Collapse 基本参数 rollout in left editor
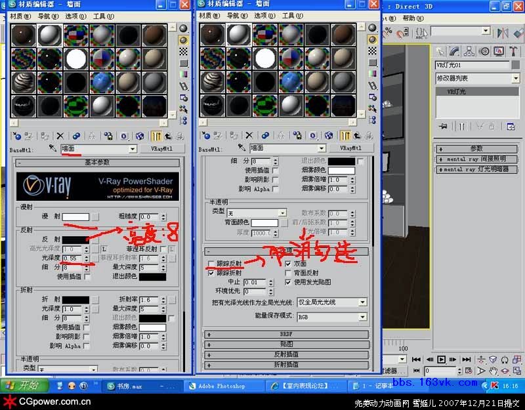Screen dimensions: 525x410 [97, 163]
